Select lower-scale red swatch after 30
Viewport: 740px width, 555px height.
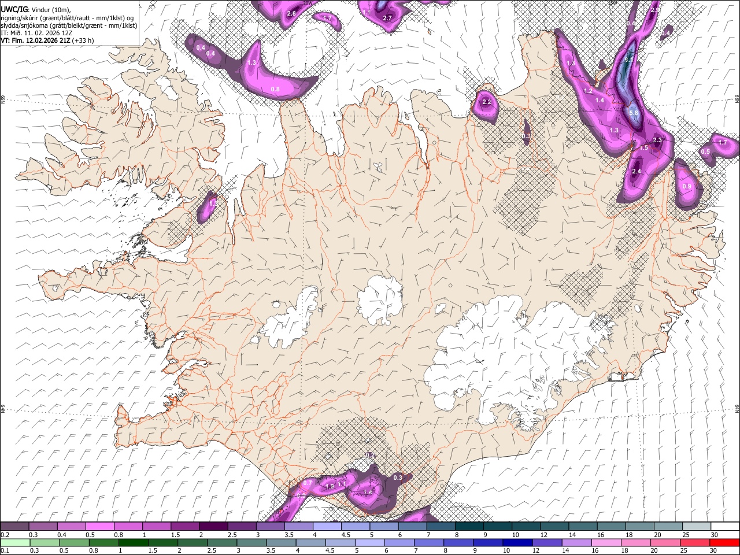click(x=725, y=542)
